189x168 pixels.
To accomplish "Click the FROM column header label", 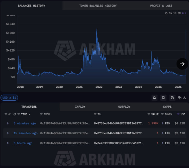I will tap(47, 114).
